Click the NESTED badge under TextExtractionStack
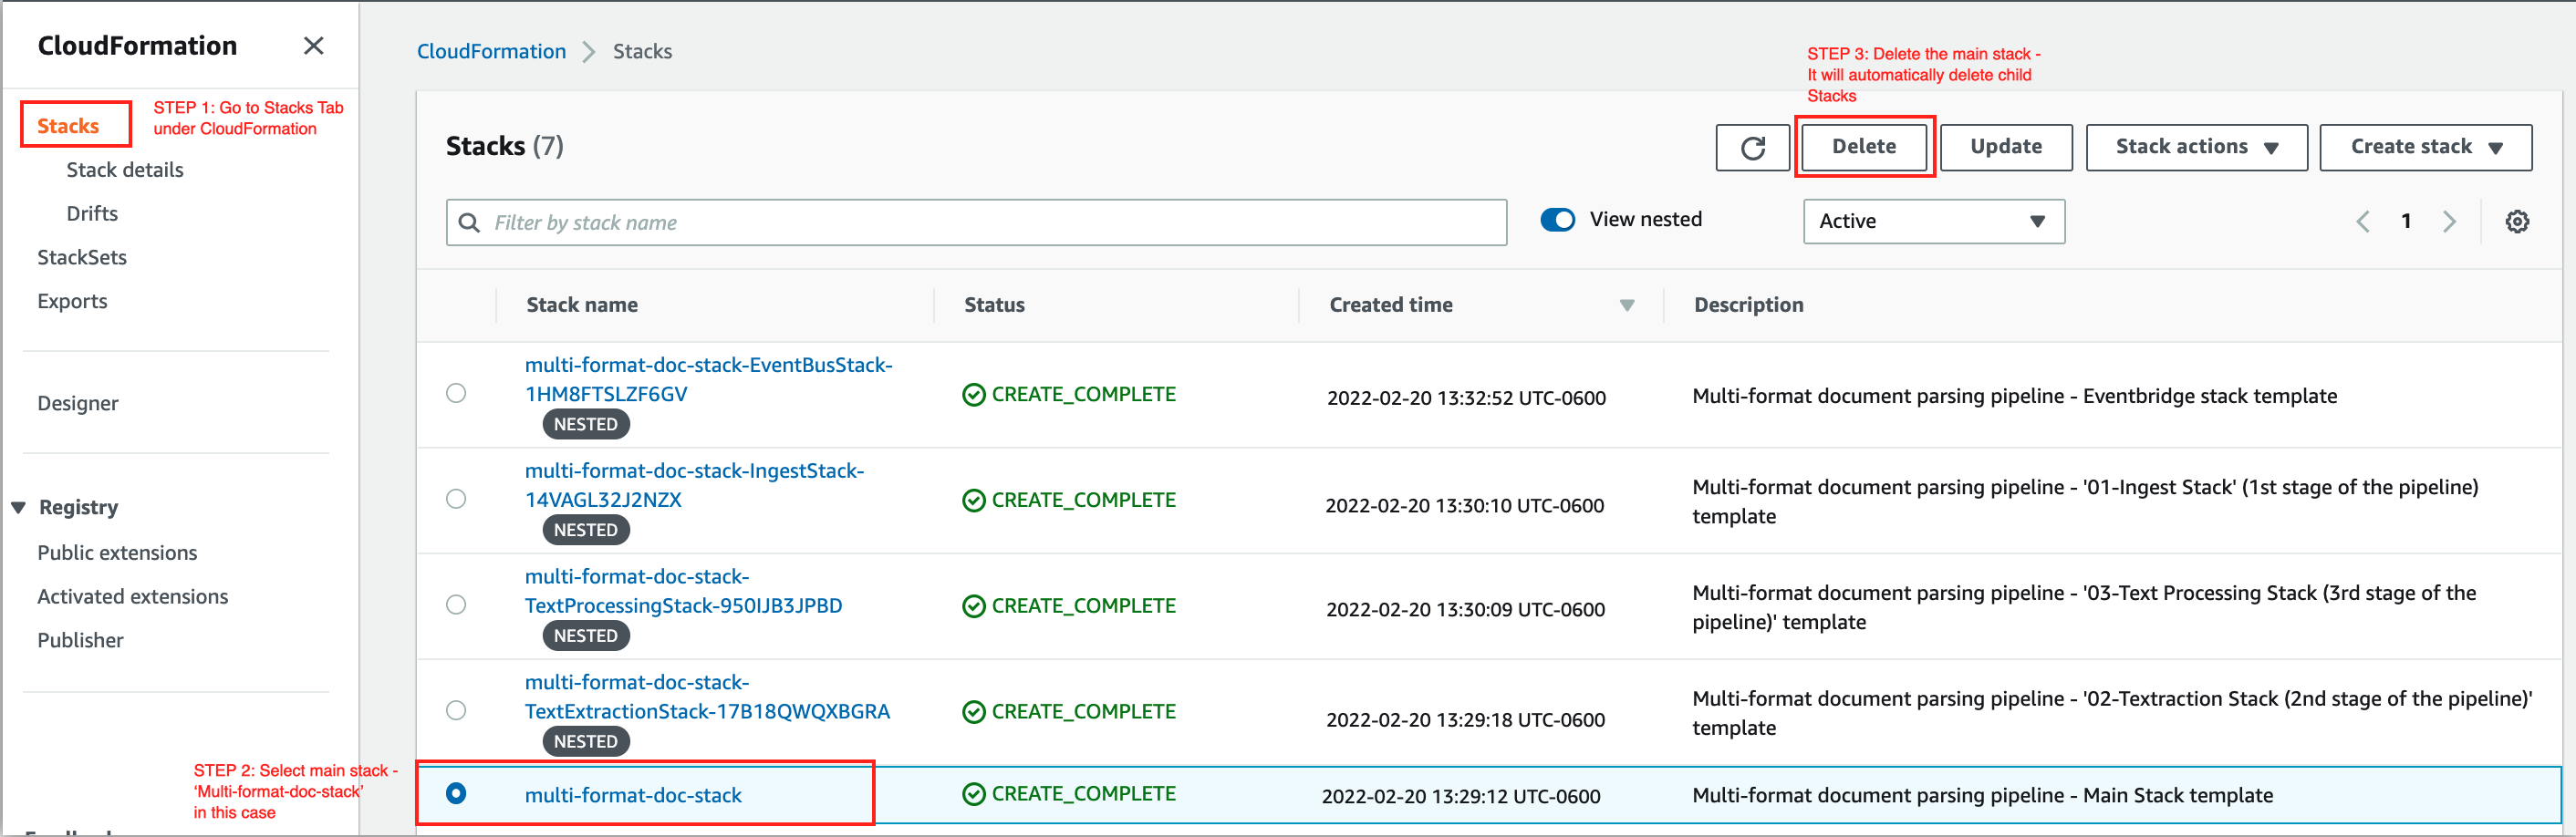Screen dimensions: 2576x837 click(x=586, y=743)
